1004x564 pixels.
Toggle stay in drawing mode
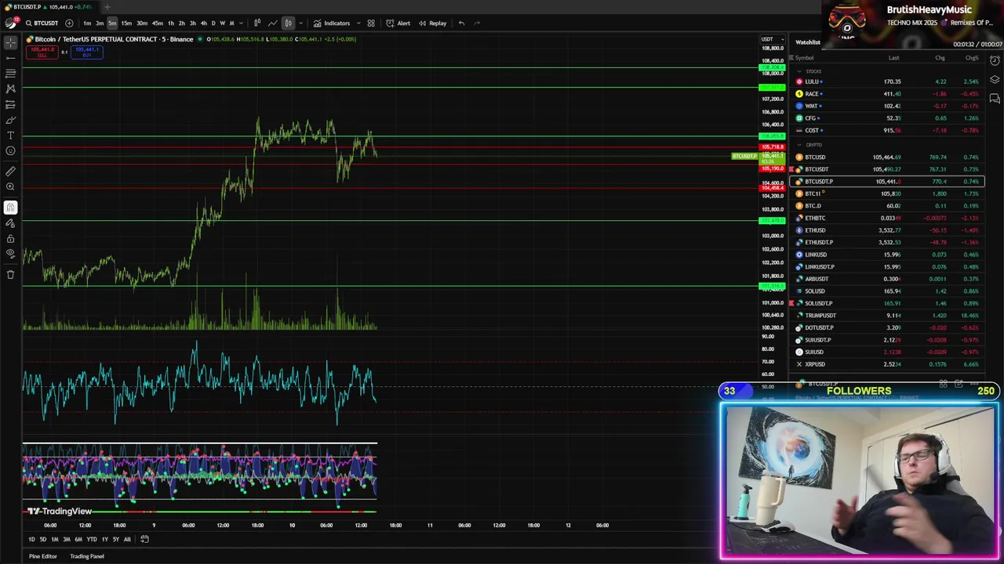10,223
